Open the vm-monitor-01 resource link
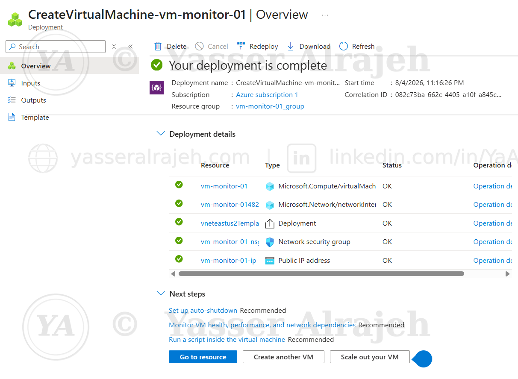This screenshot has height=379, width=518. pyautogui.click(x=224, y=186)
